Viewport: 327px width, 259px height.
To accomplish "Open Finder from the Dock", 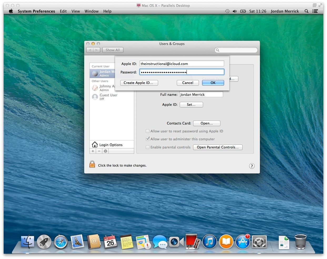I will [27, 241].
